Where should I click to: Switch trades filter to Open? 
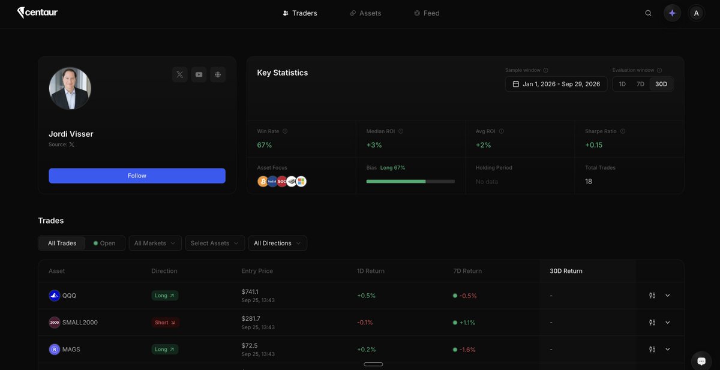(x=104, y=243)
